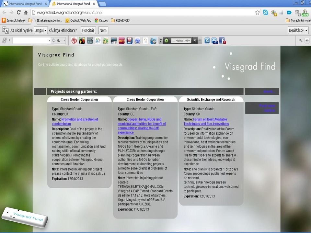Select the active International Visegrad Fund tab
Viewport: 311px width, 233px height.
[73, 4]
